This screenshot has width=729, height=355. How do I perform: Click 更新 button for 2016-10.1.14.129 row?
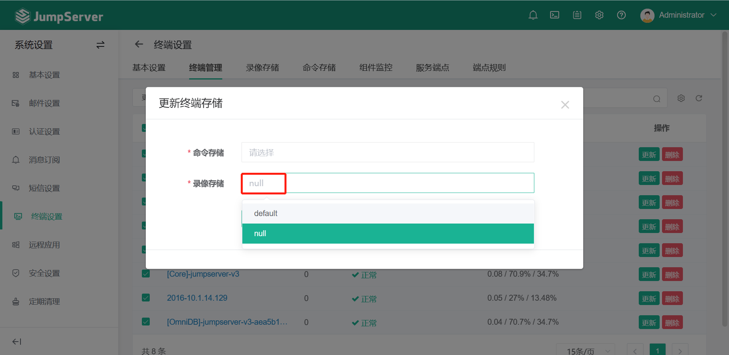(x=649, y=299)
